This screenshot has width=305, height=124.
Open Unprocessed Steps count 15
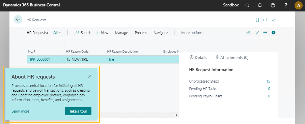click(x=268, y=81)
